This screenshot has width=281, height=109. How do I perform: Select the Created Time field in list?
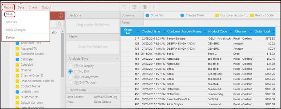[30, 92]
